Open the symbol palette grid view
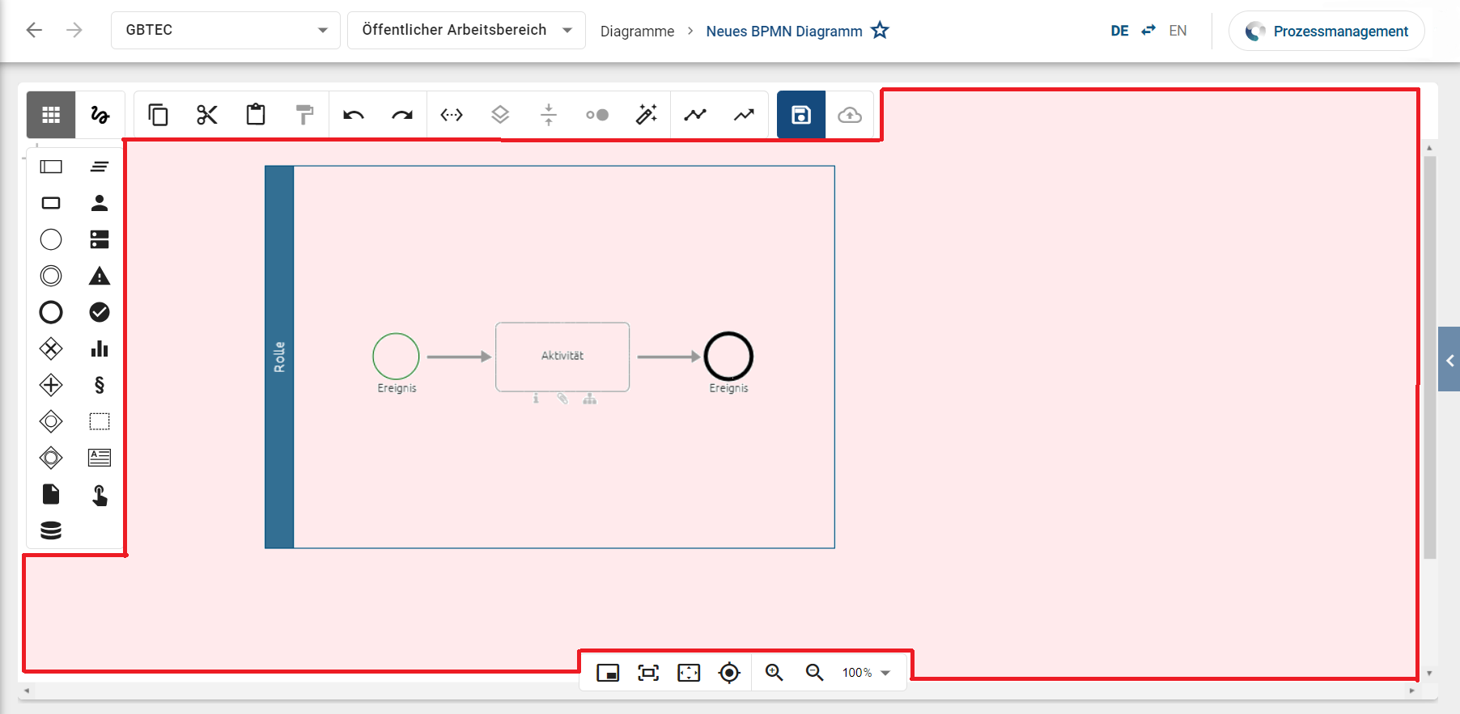Image resolution: width=1460 pixels, height=714 pixels. pos(51,115)
